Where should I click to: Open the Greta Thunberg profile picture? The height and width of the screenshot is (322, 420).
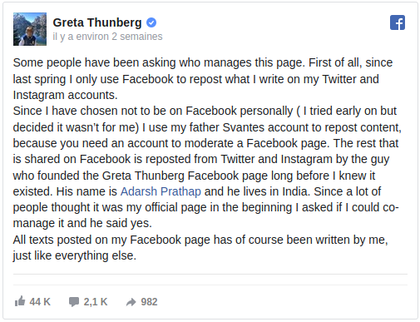click(30, 29)
